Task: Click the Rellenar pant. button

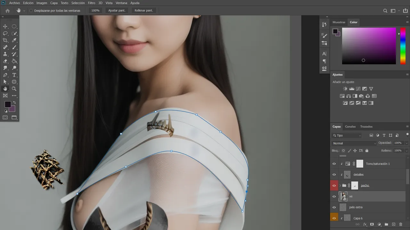Action: (x=143, y=11)
